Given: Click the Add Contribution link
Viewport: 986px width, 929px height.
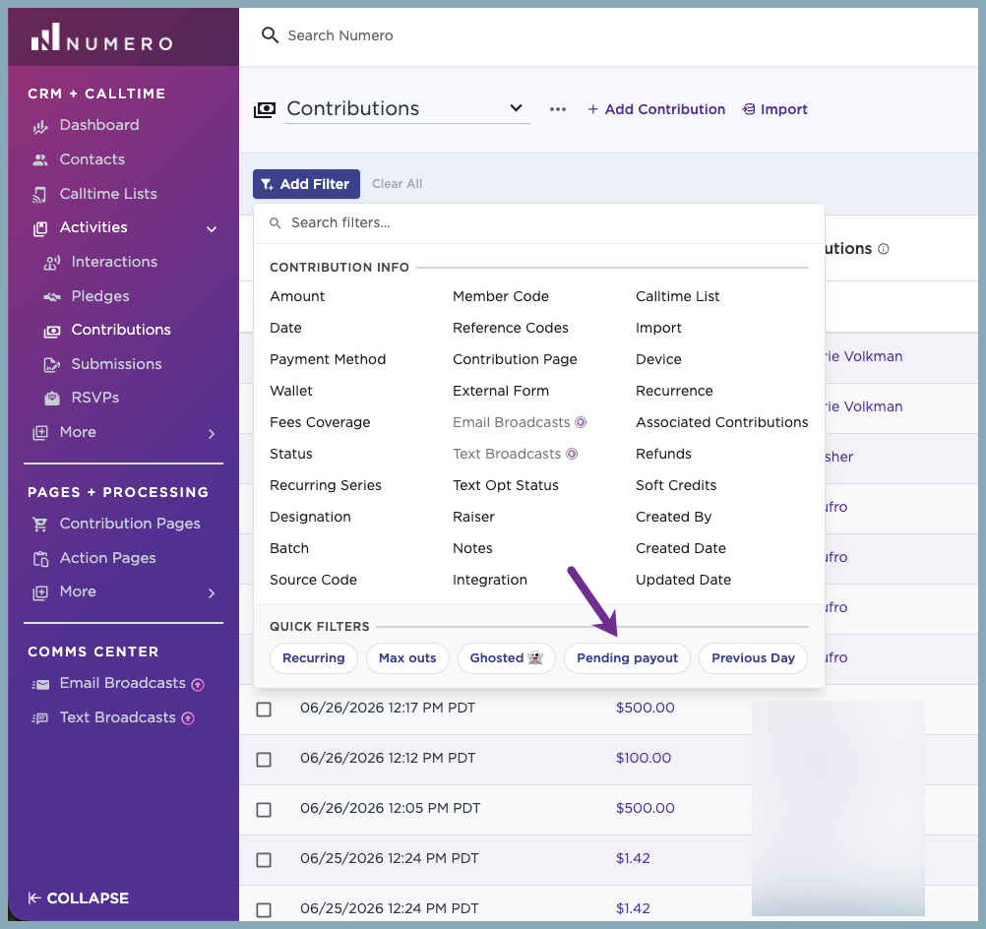Looking at the screenshot, I should [656, 109].
